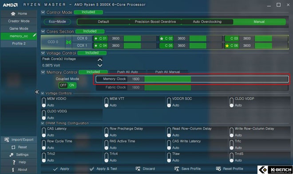Viewport: 293px width, 174px height.
Task: Click the Reset icon in sidebar
Action: point(13,147)
